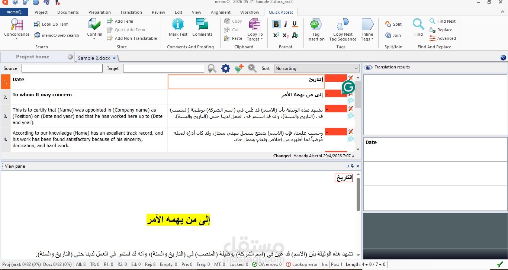Screen dimensions: 508x270
Task: Open the Alignment ribbon tab
Action: tap(221, 12)
